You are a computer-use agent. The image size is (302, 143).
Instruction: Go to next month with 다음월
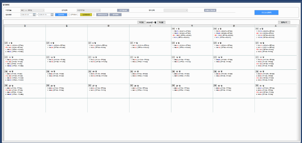[x=161, y=22]
